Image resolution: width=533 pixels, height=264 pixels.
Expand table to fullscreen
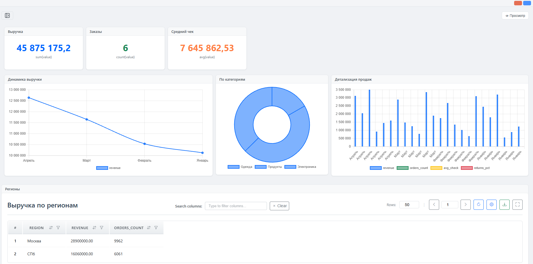click(517, 205)
